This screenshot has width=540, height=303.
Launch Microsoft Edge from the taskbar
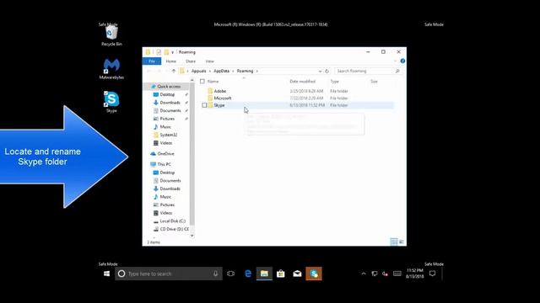click(x=247, y=274)
